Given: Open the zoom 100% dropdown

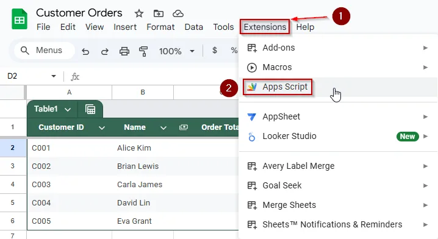Looking at the screenshot, I should click(x=192, y=51).
